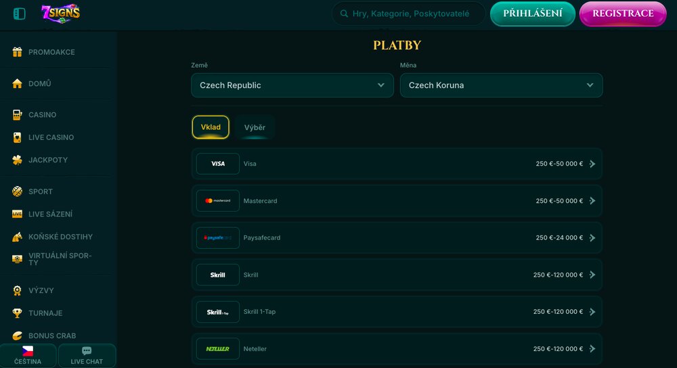Switch to the Vklad tab
The image size is (677, 368).
tap(211, 127)
